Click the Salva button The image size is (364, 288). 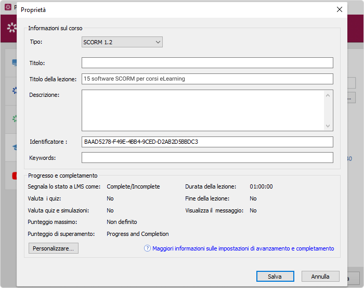pos(275,277)
